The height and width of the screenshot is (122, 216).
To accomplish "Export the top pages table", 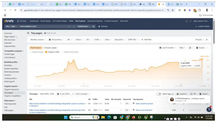I will 204,94.
